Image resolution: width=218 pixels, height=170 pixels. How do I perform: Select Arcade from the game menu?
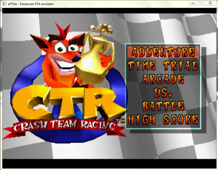[163, 79]
